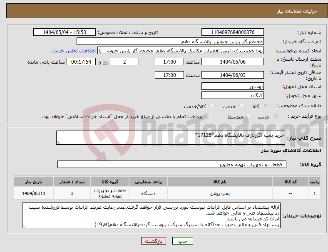Click the تعداد / مقدار column header
Screen dimensions: 328x252
pyautogui.click(x=72, y=182)
